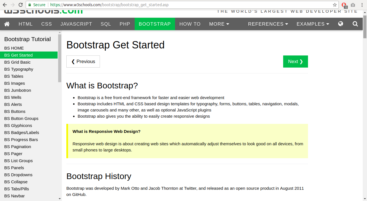This screenshot has width=367, height=201.
Task: Click the Next button
Action: click(x=295, y=61)
